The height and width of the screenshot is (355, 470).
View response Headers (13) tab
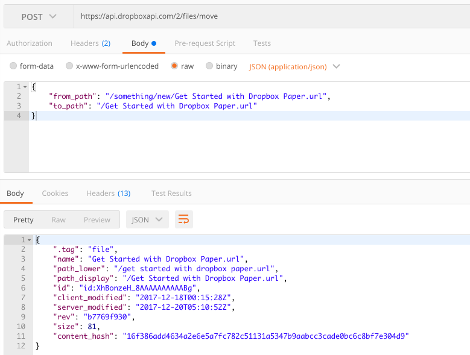(109, 193)
